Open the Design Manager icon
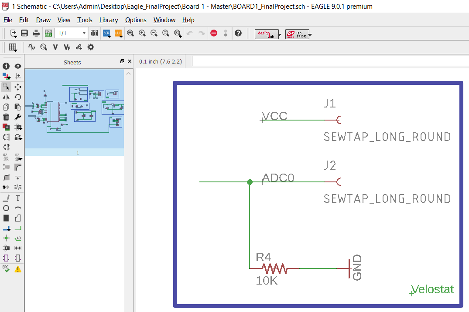This screenshot has height=312, width=469. 94,33
